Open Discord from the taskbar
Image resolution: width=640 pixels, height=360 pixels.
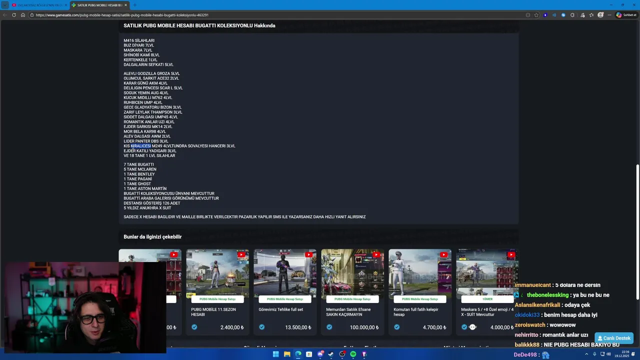tap(320, 354)
